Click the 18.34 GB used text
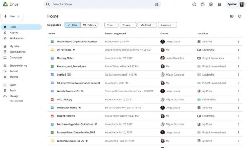Image resolution: width=246 pixels, height=148 pixels. coord(16,101)
